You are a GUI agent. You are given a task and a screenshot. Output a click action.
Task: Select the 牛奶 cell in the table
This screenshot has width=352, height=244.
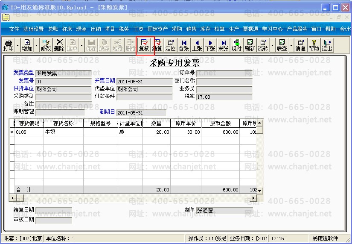click(x=63, y=132)
